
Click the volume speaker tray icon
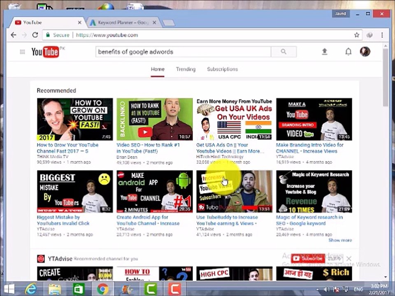(327, 289)
